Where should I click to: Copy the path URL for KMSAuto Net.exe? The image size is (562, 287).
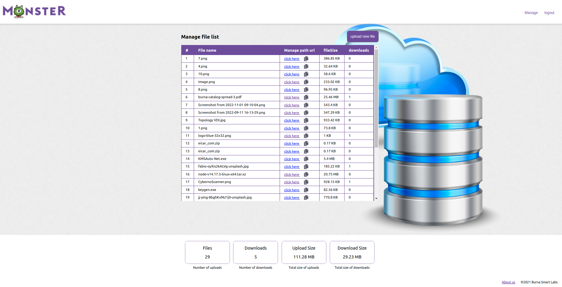click(x=306, y=159)
